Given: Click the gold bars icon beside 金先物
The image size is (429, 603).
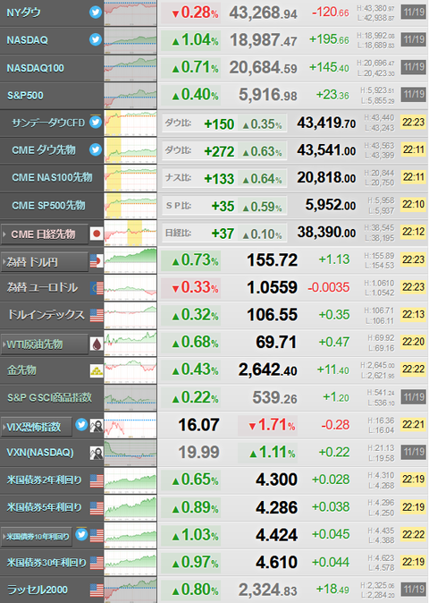Looking at the screenshot, I should pyautogui.click(x=97, y=370).
